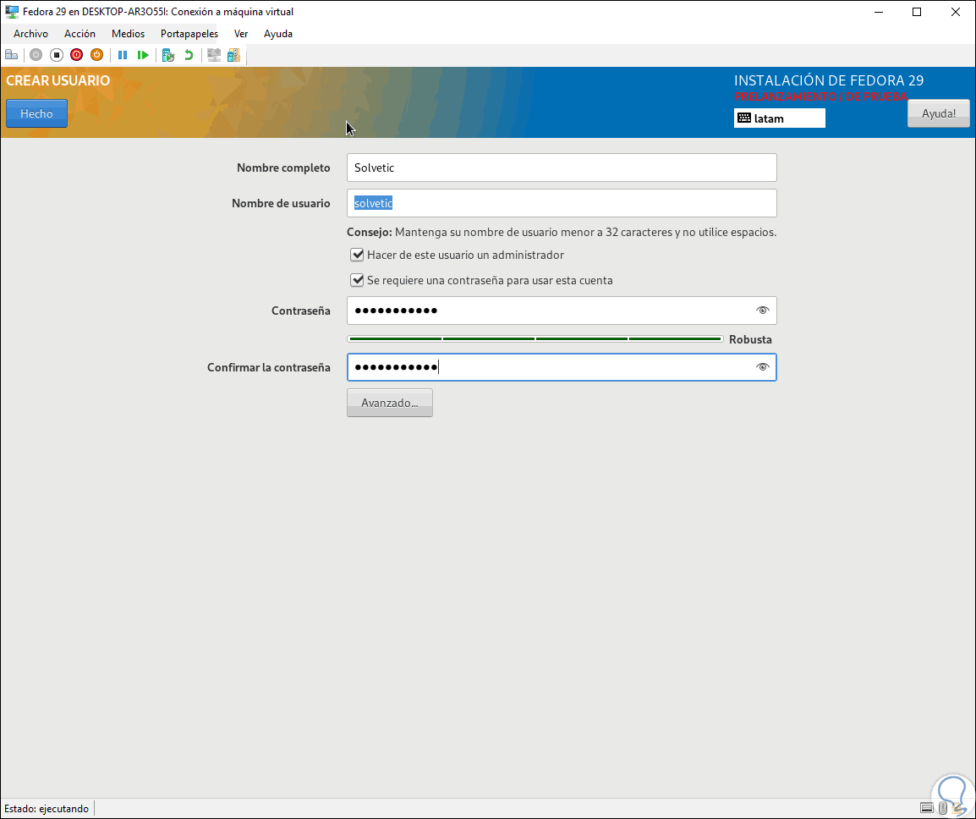
Task: Click the password strength bar
Action: pos(535,338)
